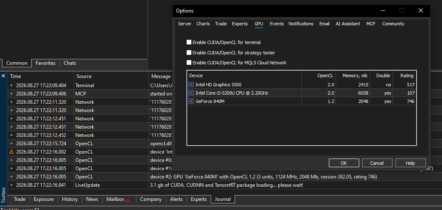442x210 pixels.
Task: Click the warning icon on OpenCL journal row
Action: click(x=11, y=151)
